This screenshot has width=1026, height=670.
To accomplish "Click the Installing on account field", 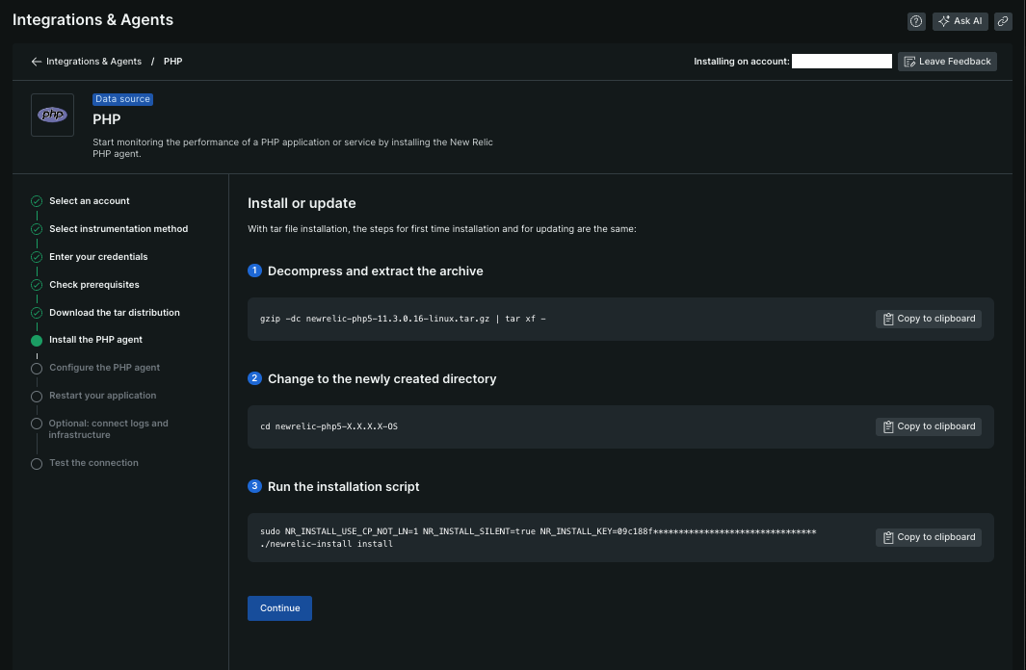I will (841, 62).
